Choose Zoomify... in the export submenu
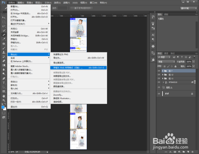The image size is (199, 154). pyautogui.click(x=78, y=95)
